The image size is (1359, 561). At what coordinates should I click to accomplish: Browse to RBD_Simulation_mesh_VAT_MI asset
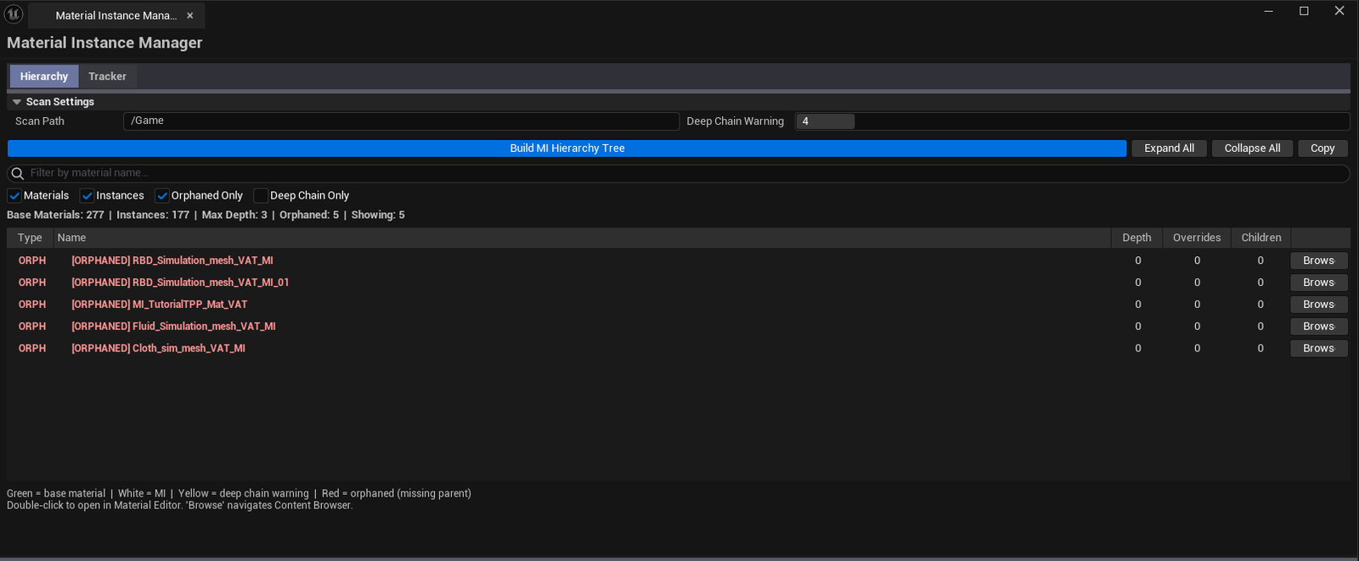1319,261
